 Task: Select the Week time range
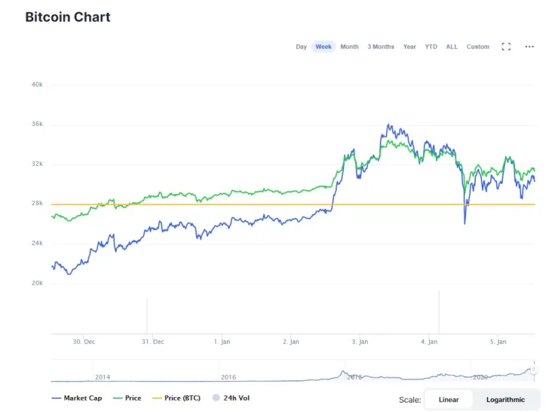click(323, 47)
